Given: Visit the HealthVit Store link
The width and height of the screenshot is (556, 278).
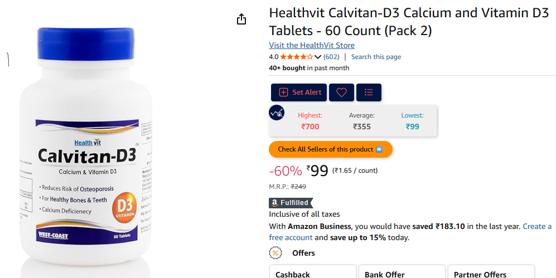Looking at the screenshot, I should point(312,45).
